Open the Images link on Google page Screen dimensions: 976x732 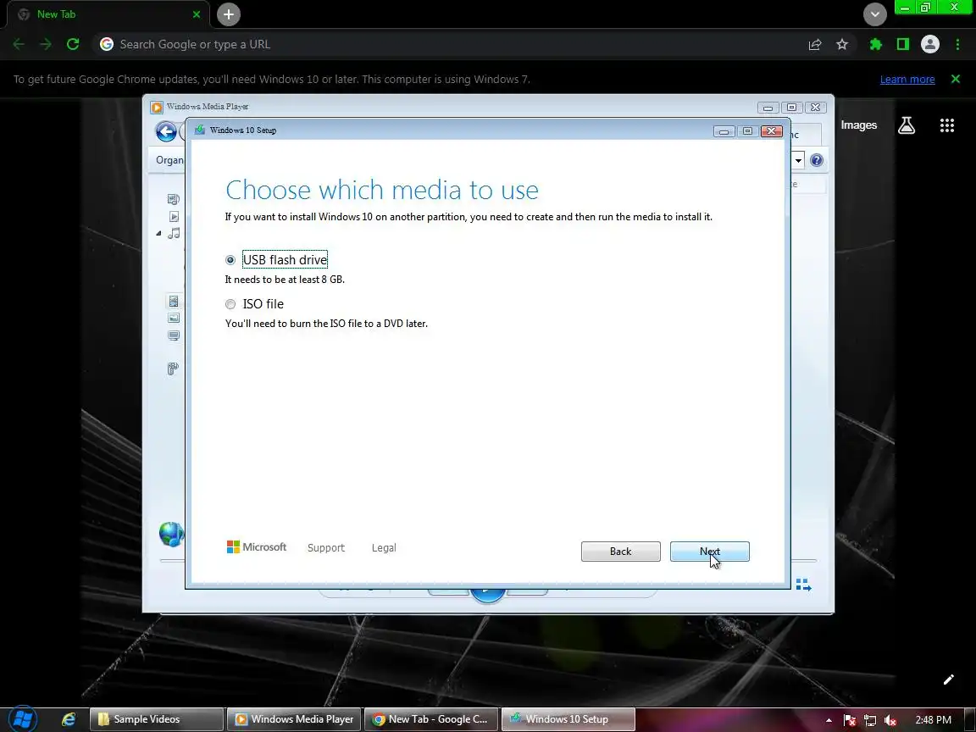858,125
